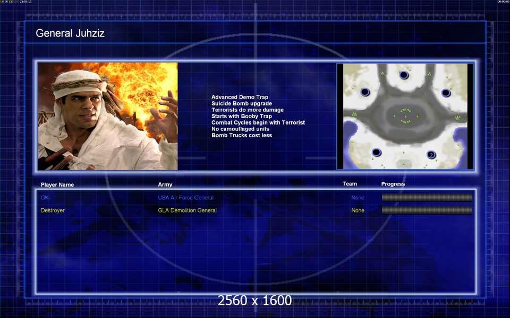This screenshot has height=318, width=510.
Task: Click the start position marker numbered 2
Action: pyautogui.click(x=431, y=155)
